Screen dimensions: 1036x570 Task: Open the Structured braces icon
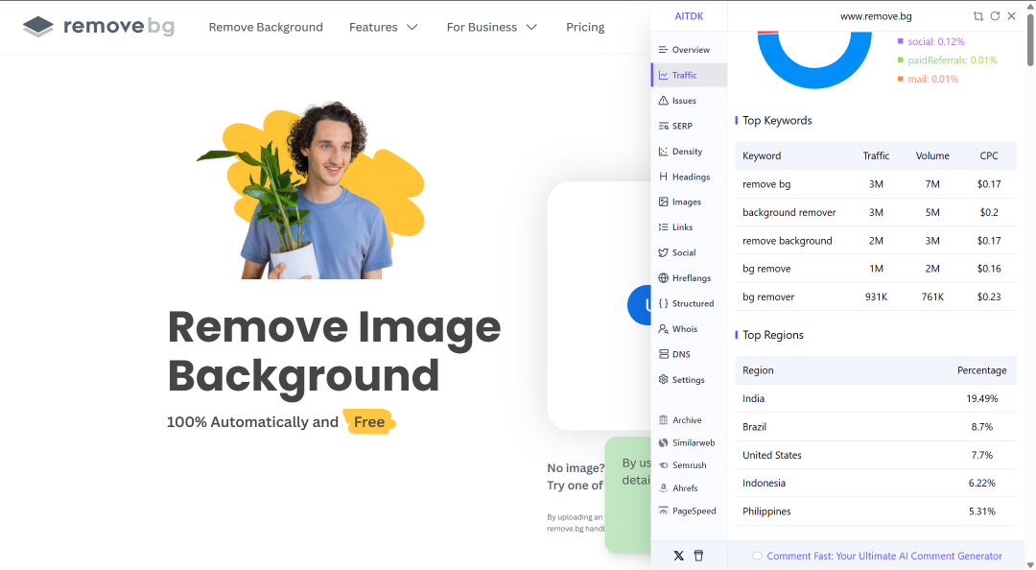point(664,303)
